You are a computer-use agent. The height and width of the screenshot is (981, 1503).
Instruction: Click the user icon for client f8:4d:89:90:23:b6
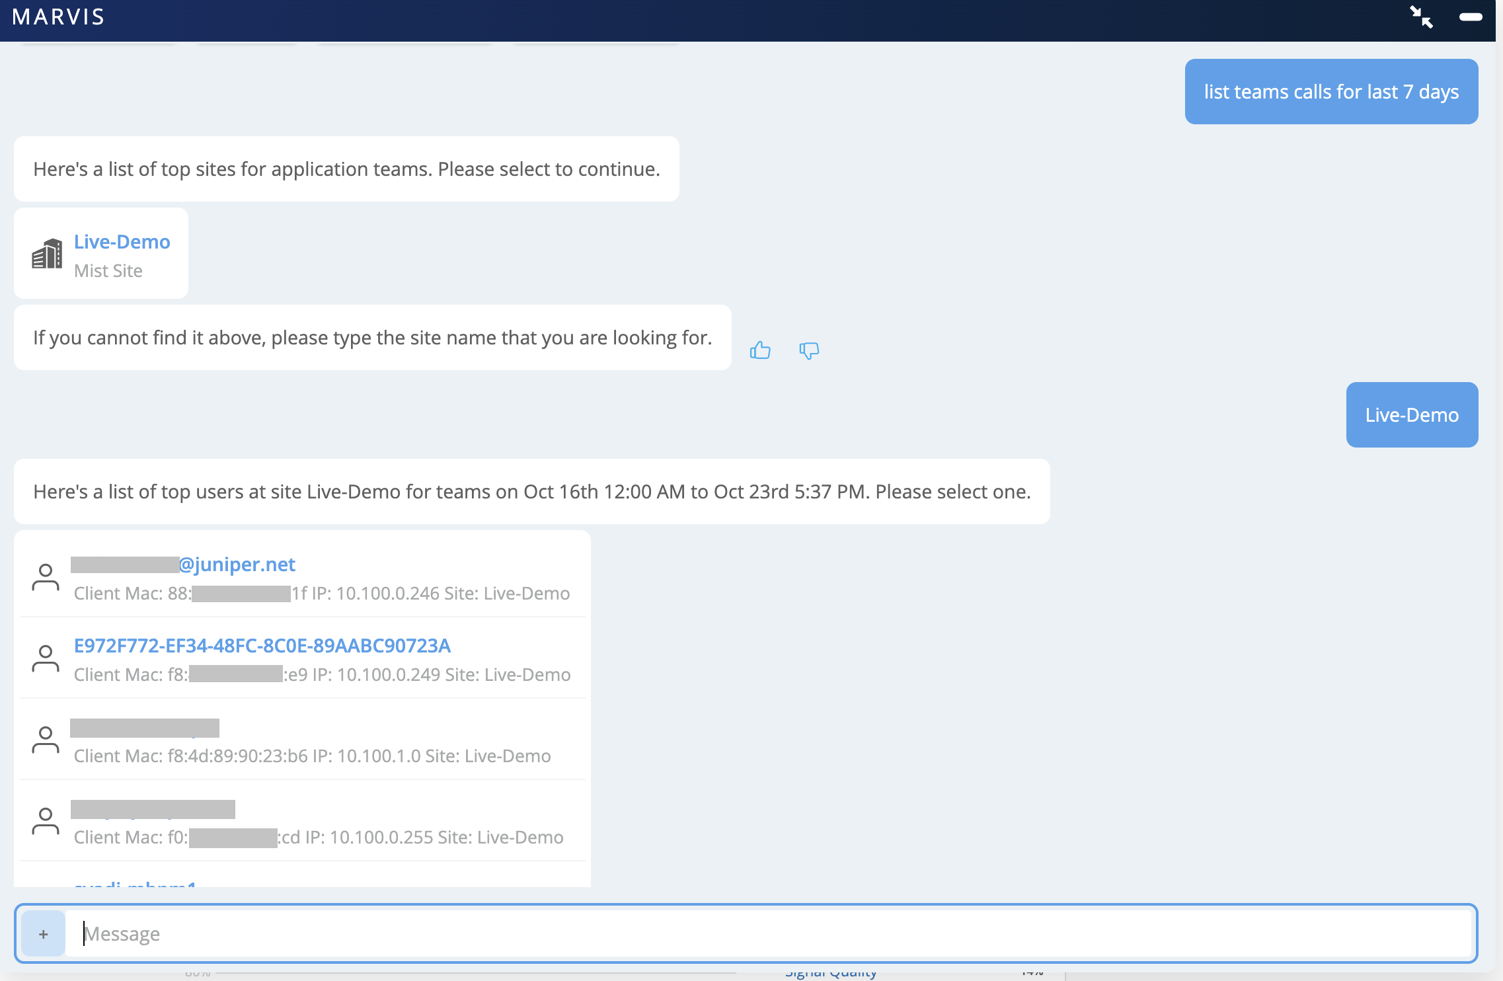click(46, 740)
